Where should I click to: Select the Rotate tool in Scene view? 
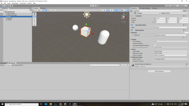[35, 19]
